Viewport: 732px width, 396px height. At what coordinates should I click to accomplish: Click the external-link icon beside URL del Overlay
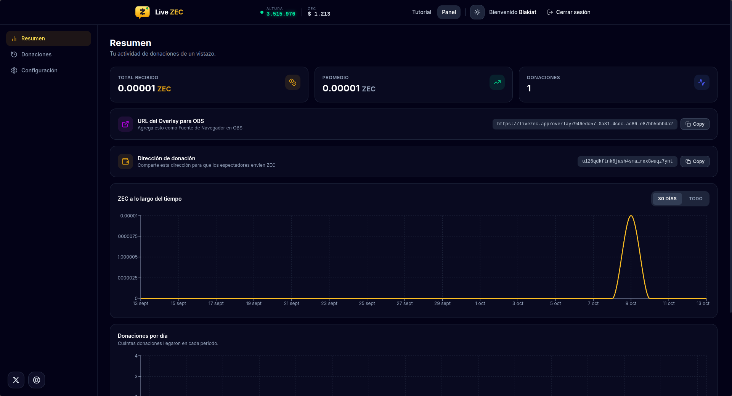(125, 124)
